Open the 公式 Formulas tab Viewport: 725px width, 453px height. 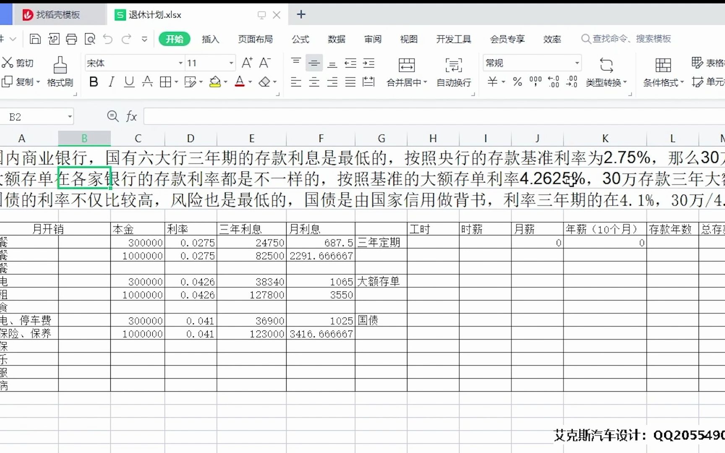click(x=300, y=39)
